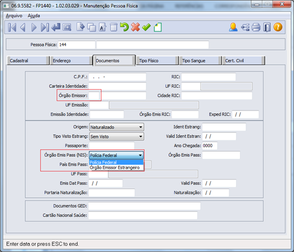Go to first record icon
The height and width of the screenshot is (252, 294).
pos(12,27)
